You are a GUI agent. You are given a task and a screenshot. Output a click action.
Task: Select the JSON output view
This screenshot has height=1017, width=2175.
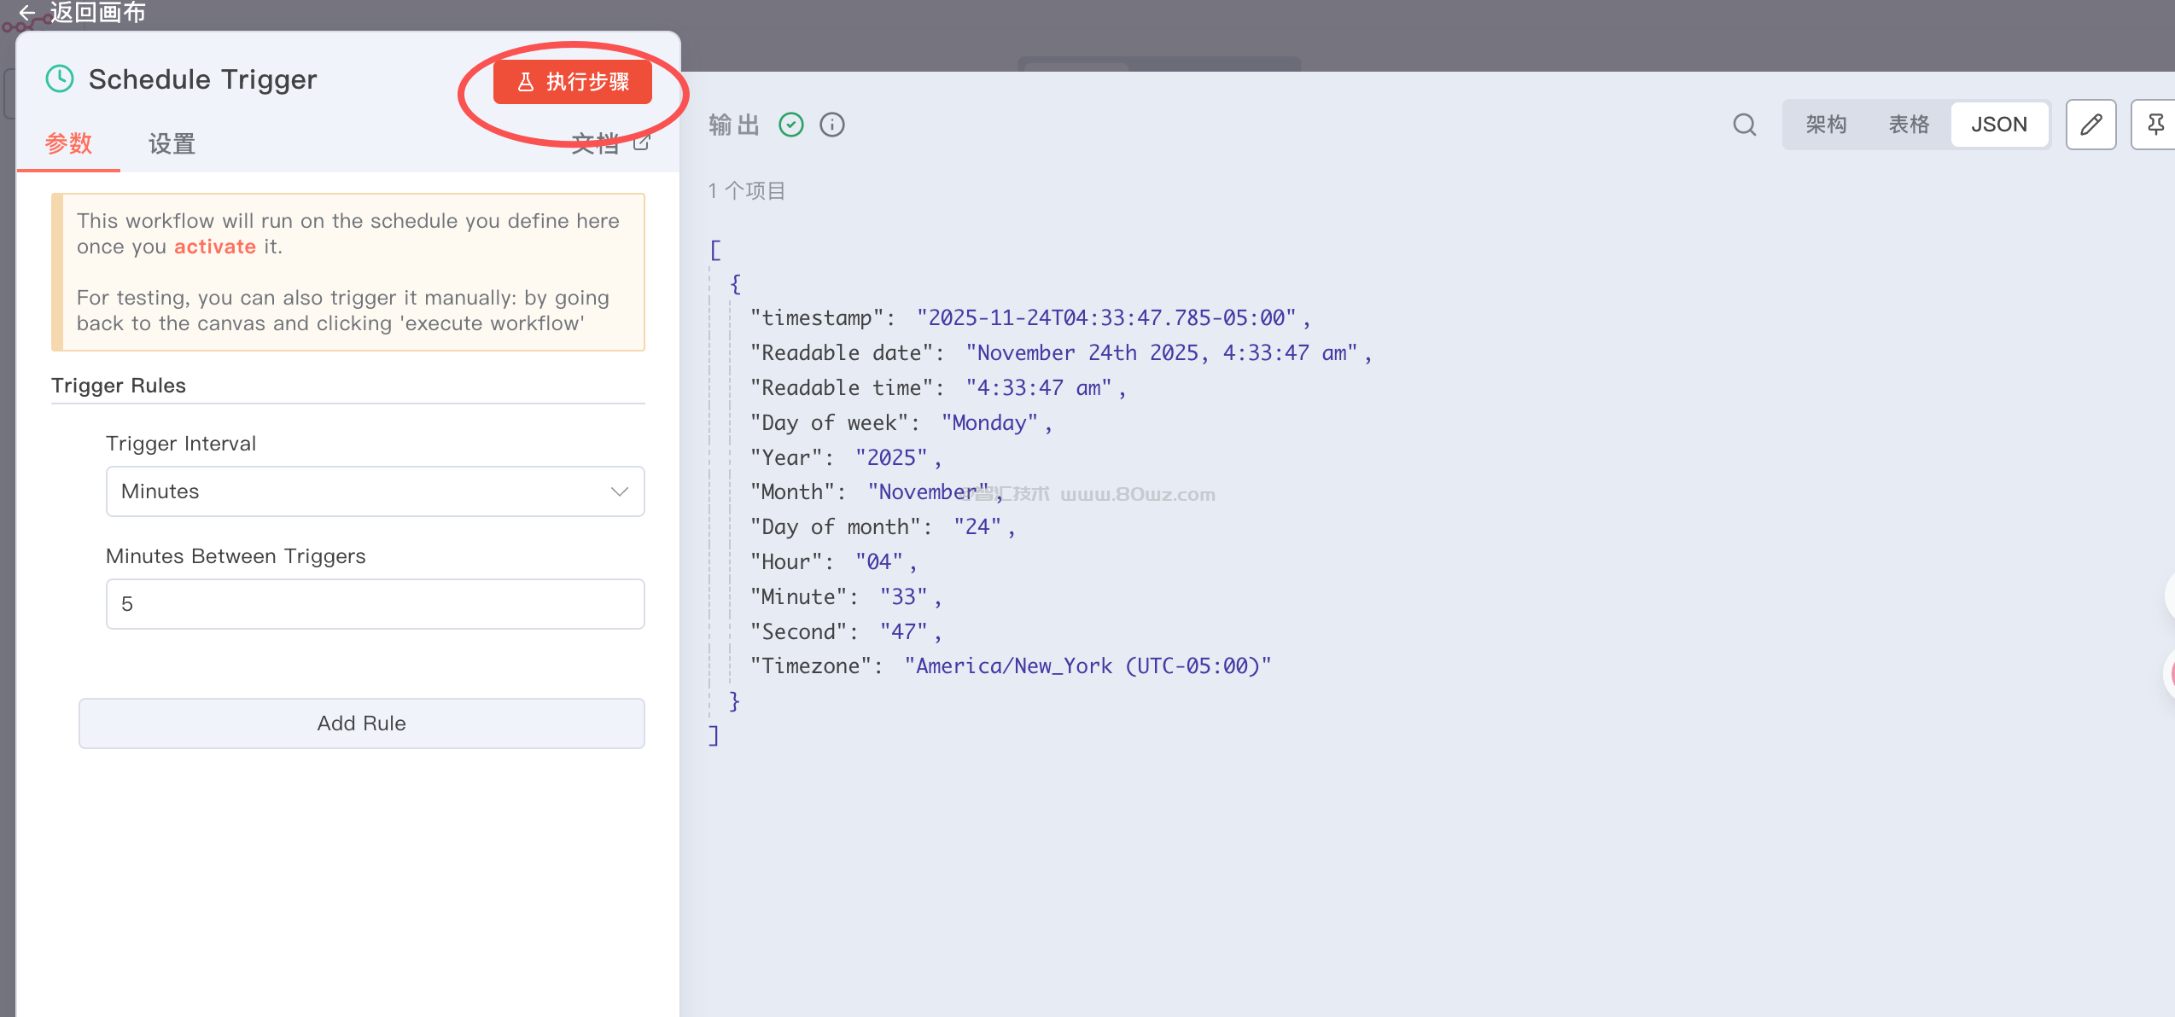1998,125
